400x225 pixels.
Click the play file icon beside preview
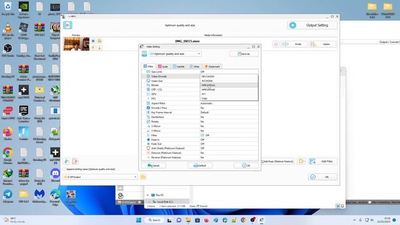(93, 41)
